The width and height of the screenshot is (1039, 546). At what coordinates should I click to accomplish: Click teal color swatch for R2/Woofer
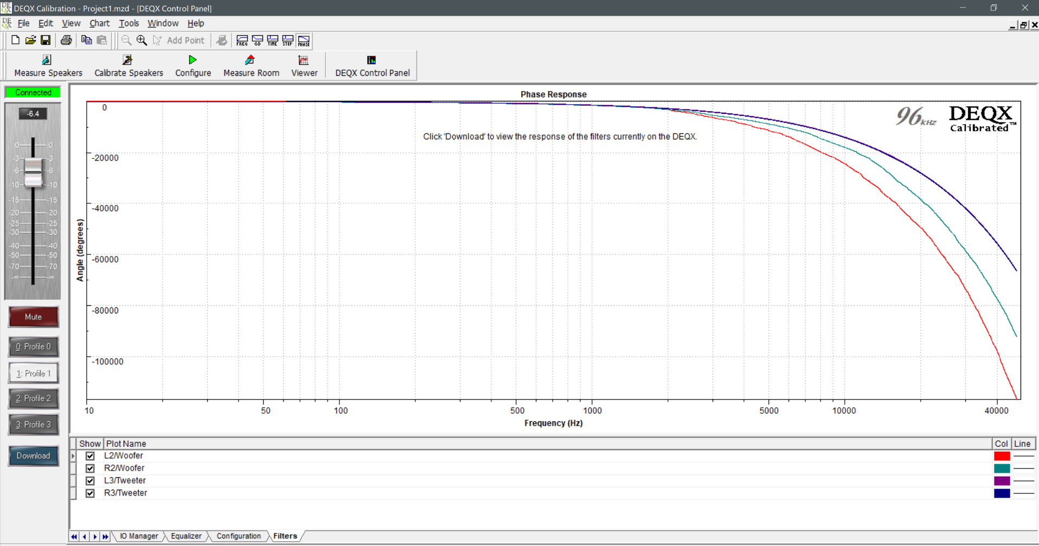1002,468
